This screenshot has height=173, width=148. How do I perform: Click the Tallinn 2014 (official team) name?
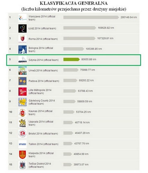(43, 144)
